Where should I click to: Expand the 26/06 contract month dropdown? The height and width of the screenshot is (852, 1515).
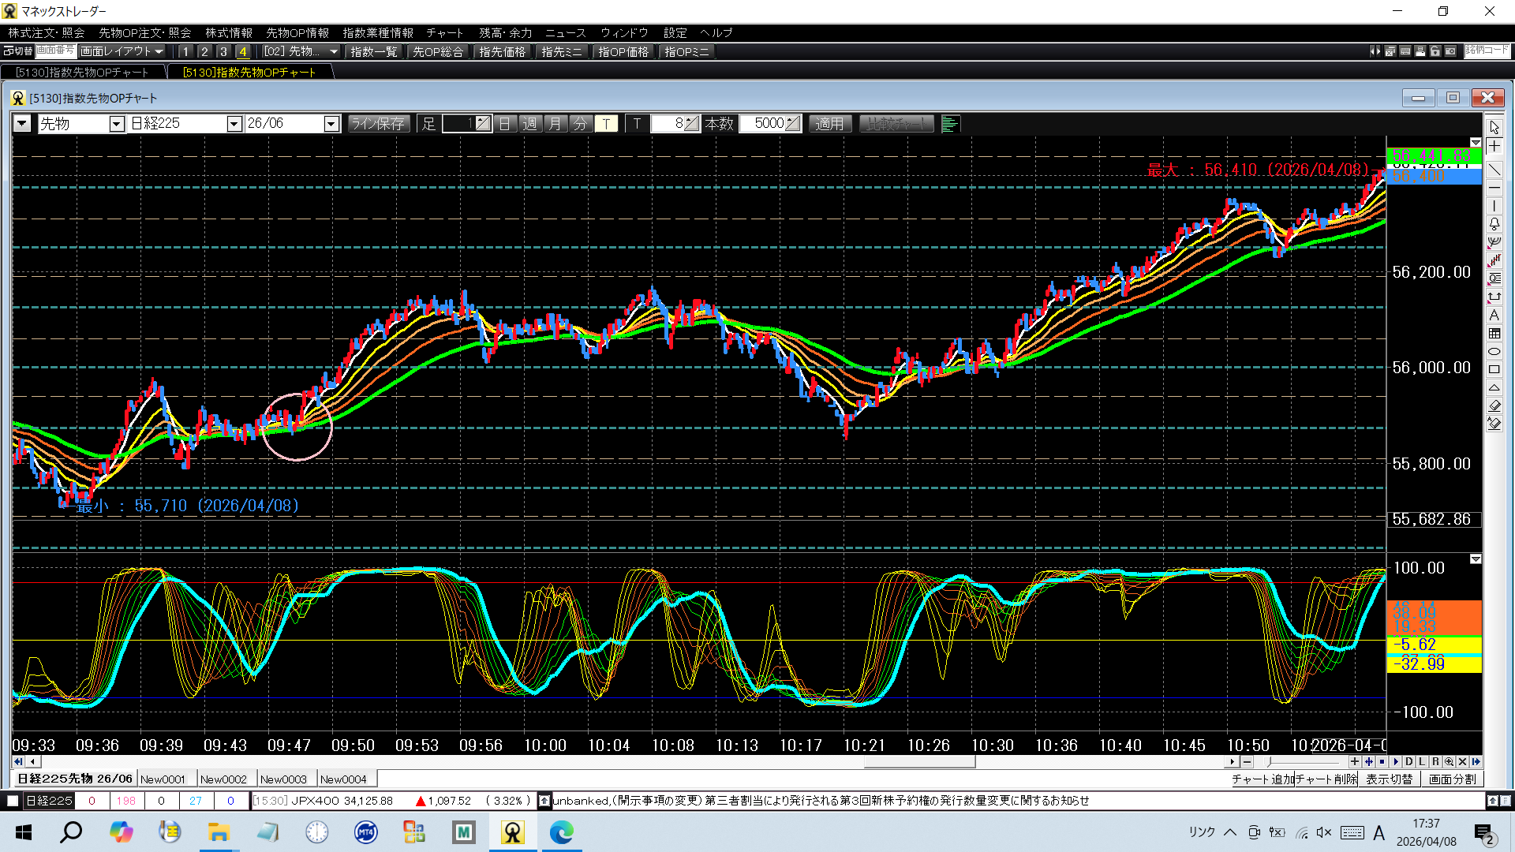click(331, 124)
